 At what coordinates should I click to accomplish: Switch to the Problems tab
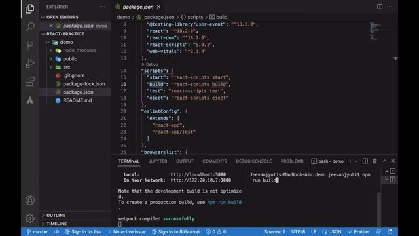(x=292, y=161)
